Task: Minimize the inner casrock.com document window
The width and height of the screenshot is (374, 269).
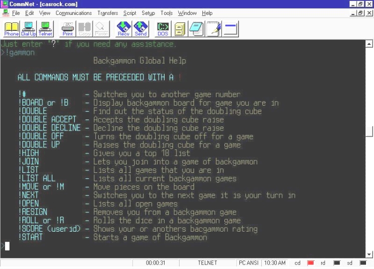Action: pos(353,13)
